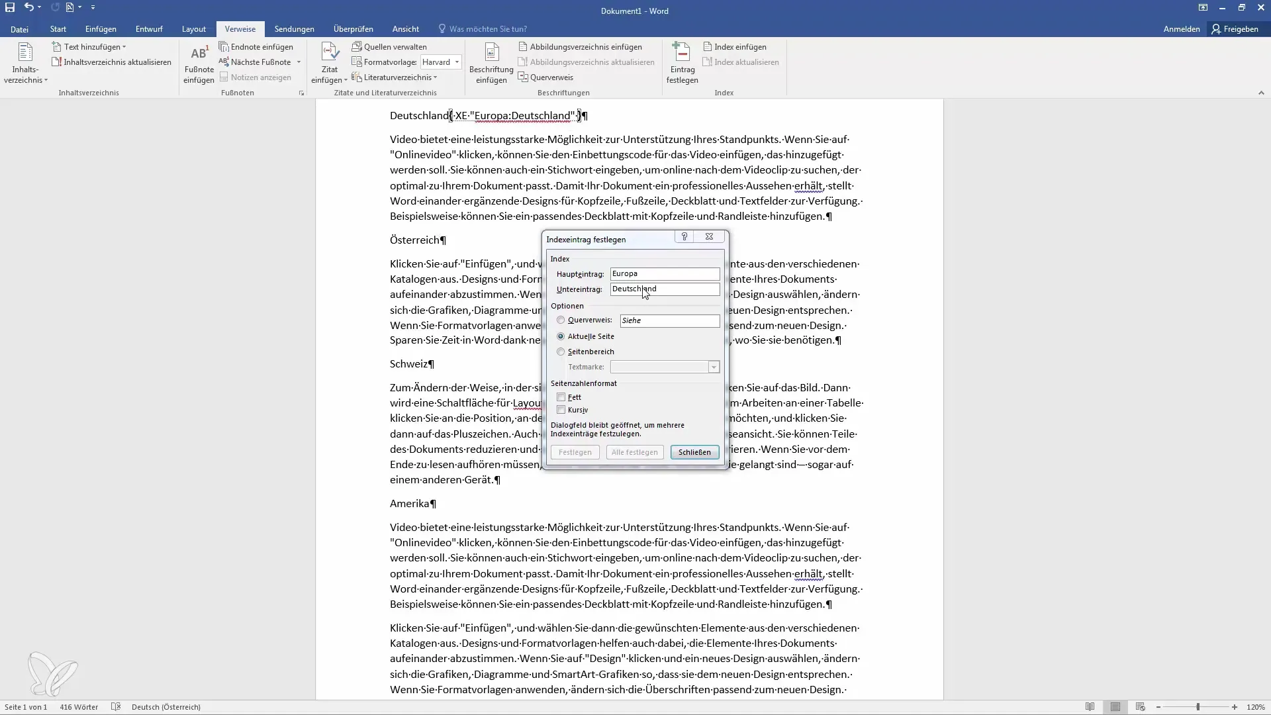Click Anmelden to sign in
Viewport: 1271px width, 715px height.
[1182, 29]
